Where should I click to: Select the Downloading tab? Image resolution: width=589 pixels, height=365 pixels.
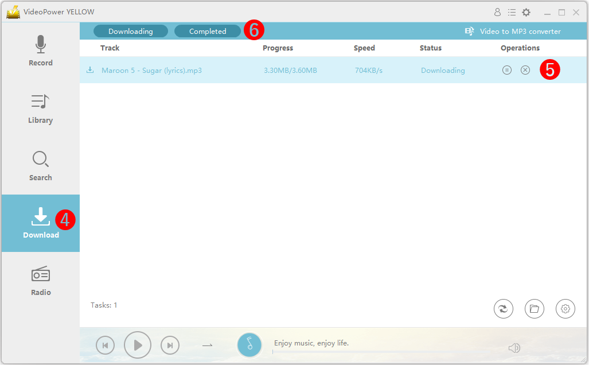pos(130,31)
